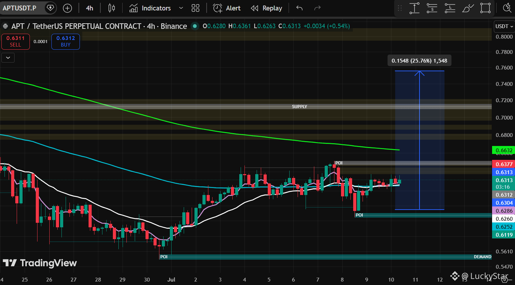The width and height of the screenshot is (515, 285).
Task: Redo the last chart action
Action: pyautogui.click(x=317, y=8)
